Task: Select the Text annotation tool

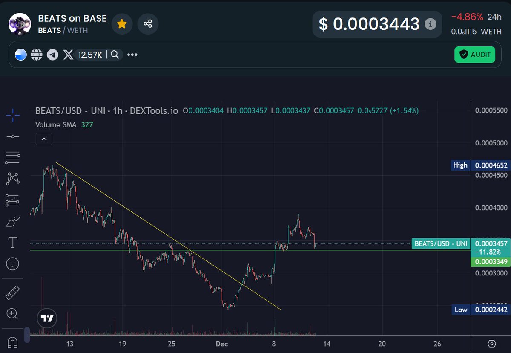Action: coord(13,243)
